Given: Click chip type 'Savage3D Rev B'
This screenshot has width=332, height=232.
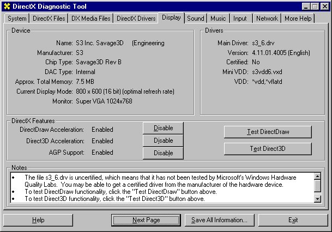Looking at the screenshot, I should pos(99,62).
